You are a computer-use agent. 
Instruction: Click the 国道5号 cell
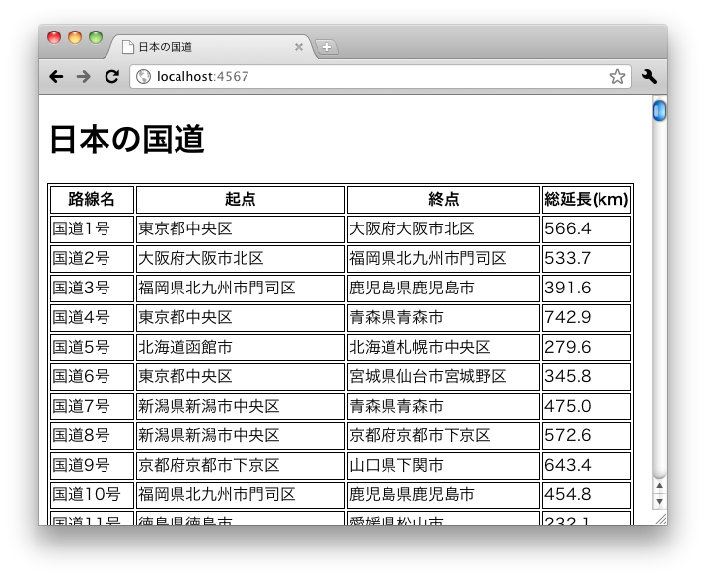(x=92, y=347)
